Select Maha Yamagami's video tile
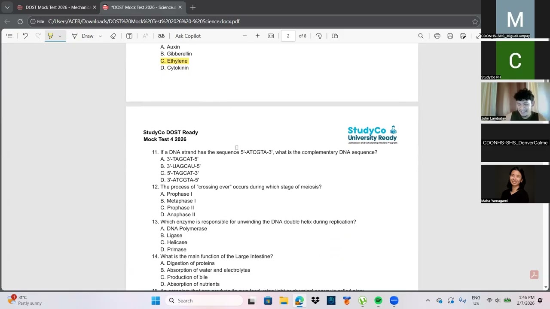Screen dimensions: 550x309 point(515,184)
